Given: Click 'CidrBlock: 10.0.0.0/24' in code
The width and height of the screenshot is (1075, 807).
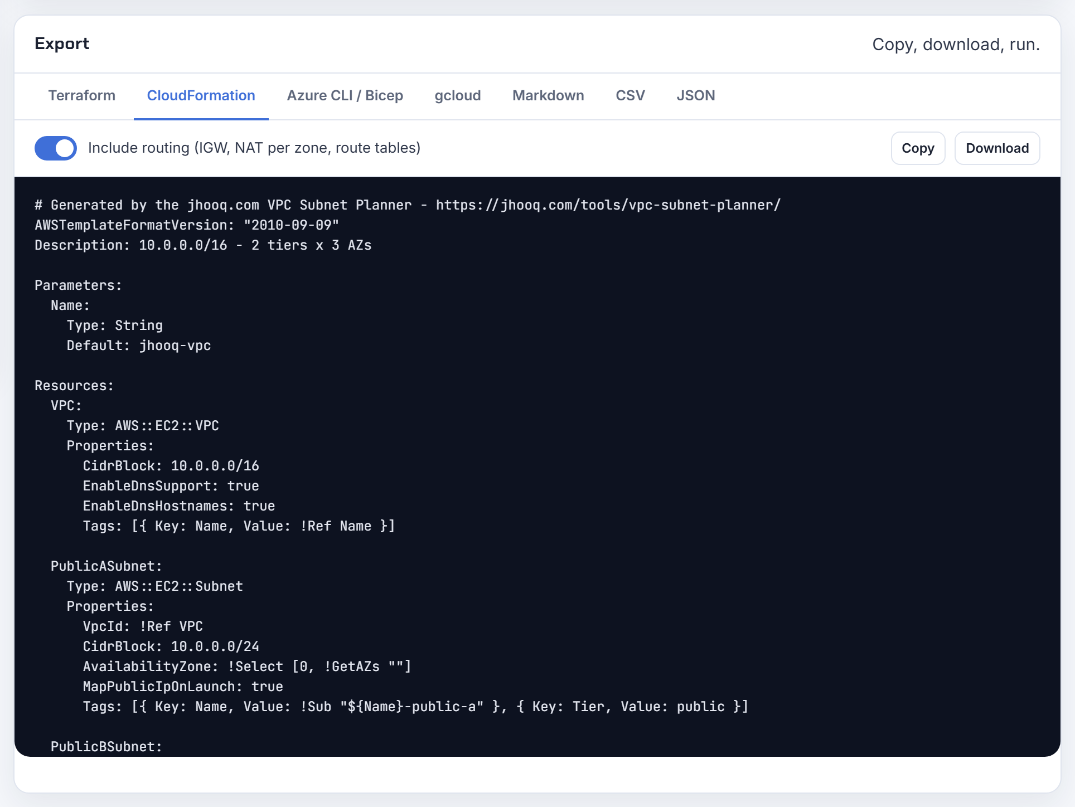Looking at the screenshot, I should [x=171, y=646].
